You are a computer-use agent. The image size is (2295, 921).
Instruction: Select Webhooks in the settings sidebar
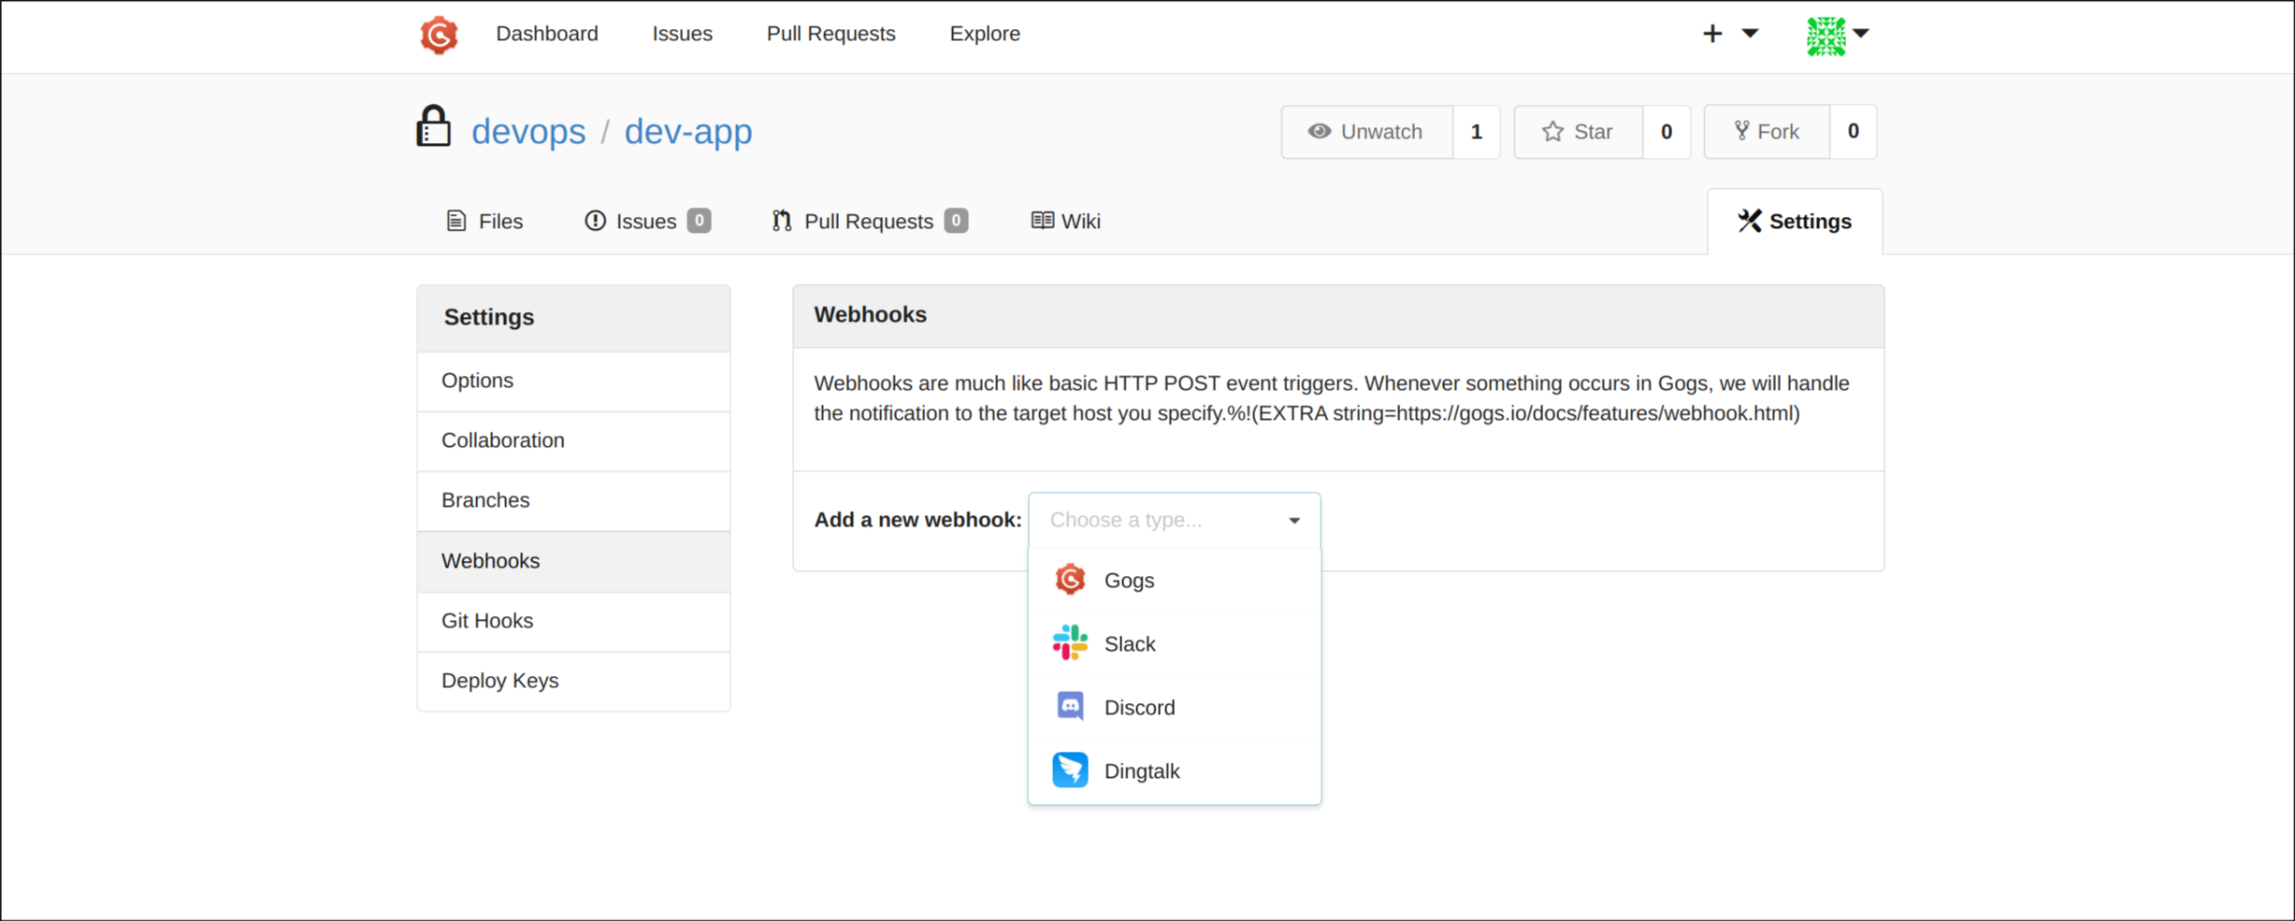coord(573,561)
